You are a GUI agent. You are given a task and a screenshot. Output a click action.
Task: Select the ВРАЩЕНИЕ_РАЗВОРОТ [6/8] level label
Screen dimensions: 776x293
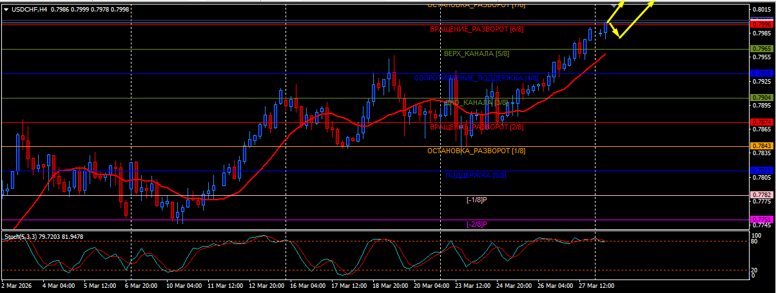pos(476,30)
